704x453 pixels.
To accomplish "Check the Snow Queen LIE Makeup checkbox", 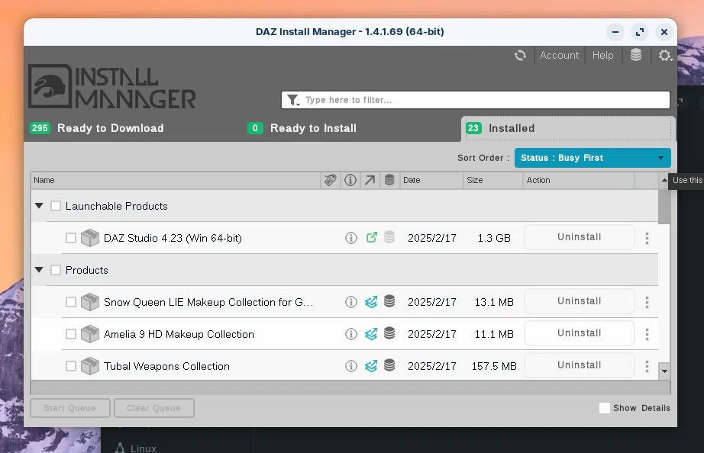I will click(70, 302).
